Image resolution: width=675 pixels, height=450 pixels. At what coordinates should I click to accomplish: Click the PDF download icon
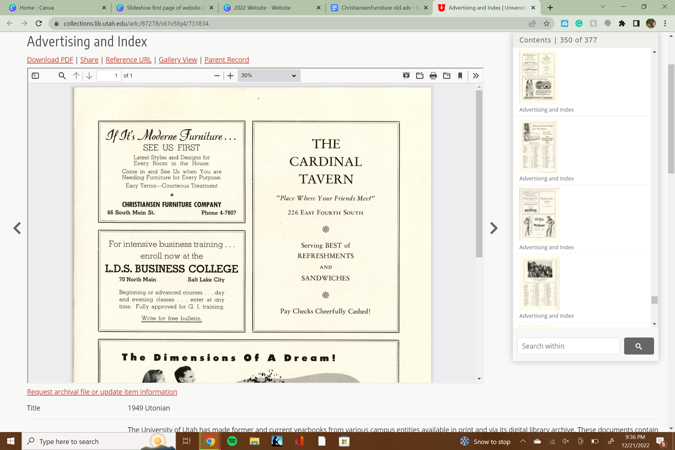click(x=446, y=76)
